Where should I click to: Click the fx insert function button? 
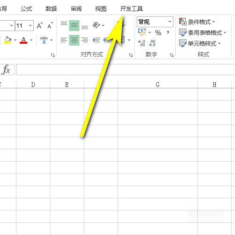7,70
